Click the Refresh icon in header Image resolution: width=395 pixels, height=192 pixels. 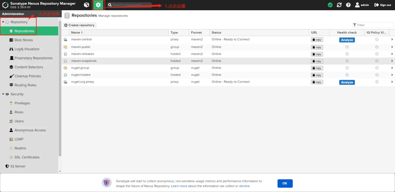339,5
